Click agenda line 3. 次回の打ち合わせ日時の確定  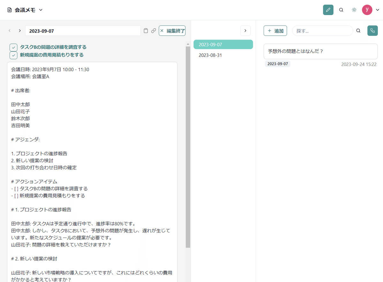[44, 168]
